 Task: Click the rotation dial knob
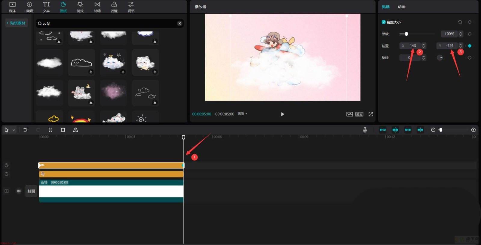tap(440, 58)
